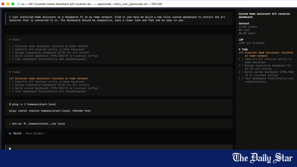297x167 pixels.
Task: Click the folder icon in the title bar
Action: [19, 4]
